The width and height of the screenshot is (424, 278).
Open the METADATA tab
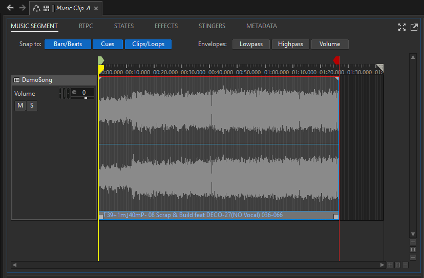pyautogui.click(x=262, y=26)
